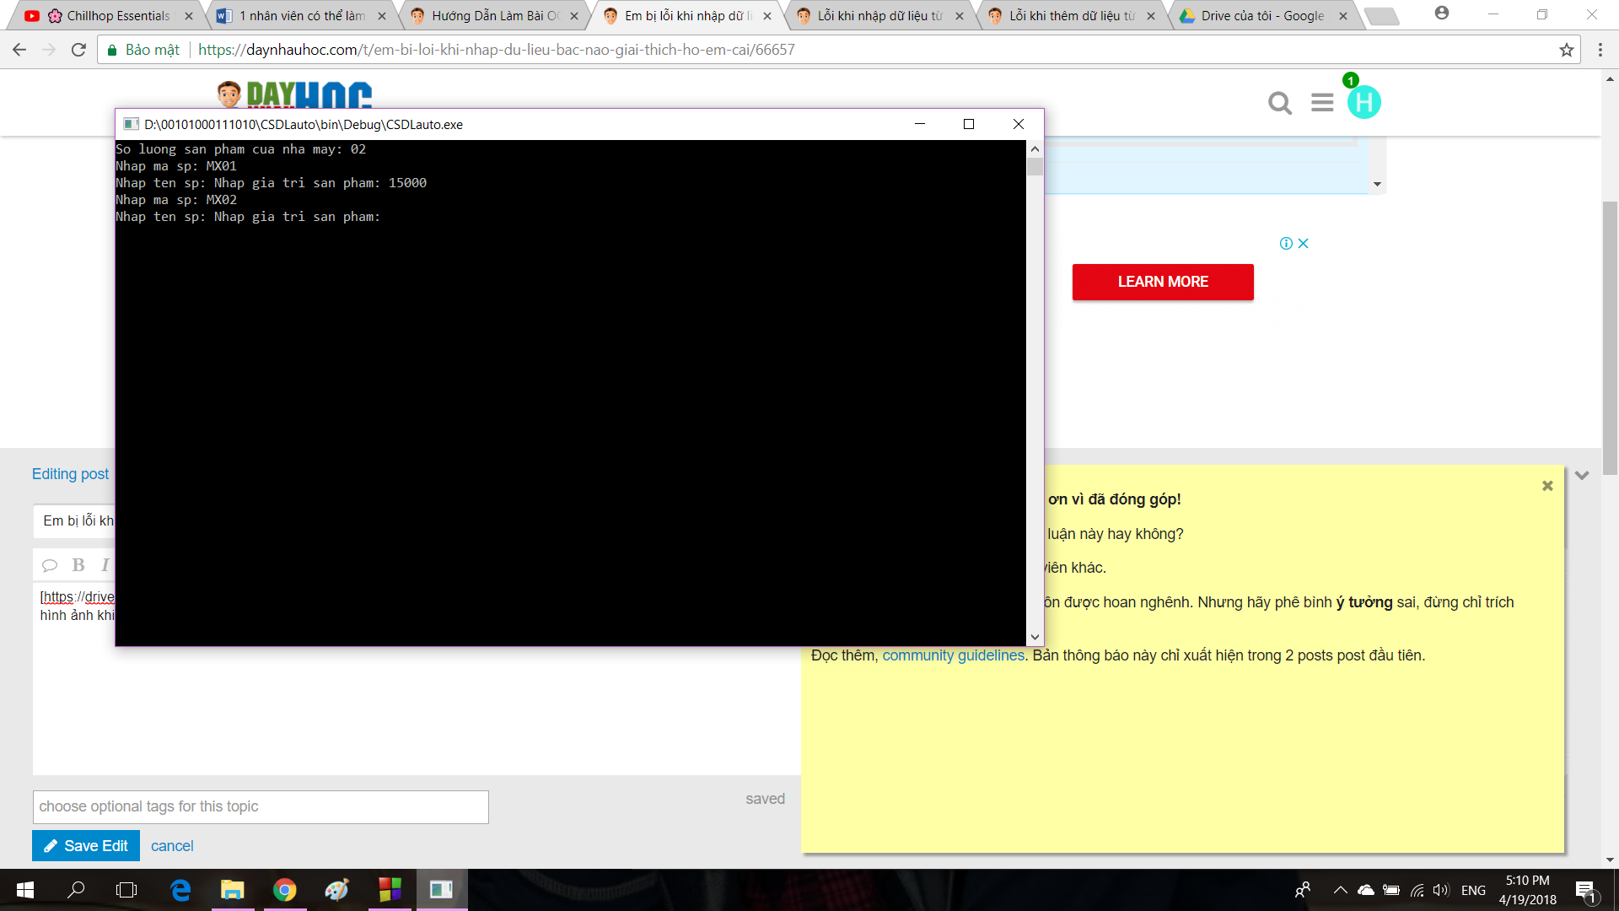The image size is (1619, 911).
Task: Open Chrome three-dot menu
Action: [1600, 50]
